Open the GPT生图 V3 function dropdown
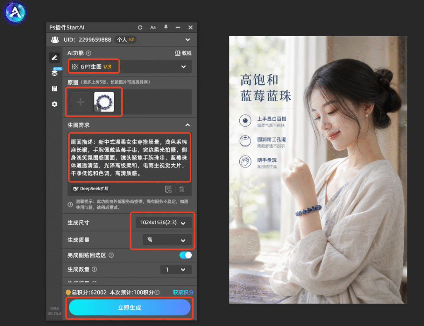The image size is (424, 326). [x=130, y=67]
